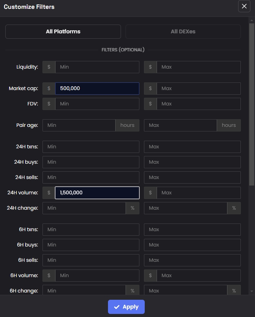Click the 6H txns Max field
This screenshot has height=317, width=255.
click(x=192, y=230)
